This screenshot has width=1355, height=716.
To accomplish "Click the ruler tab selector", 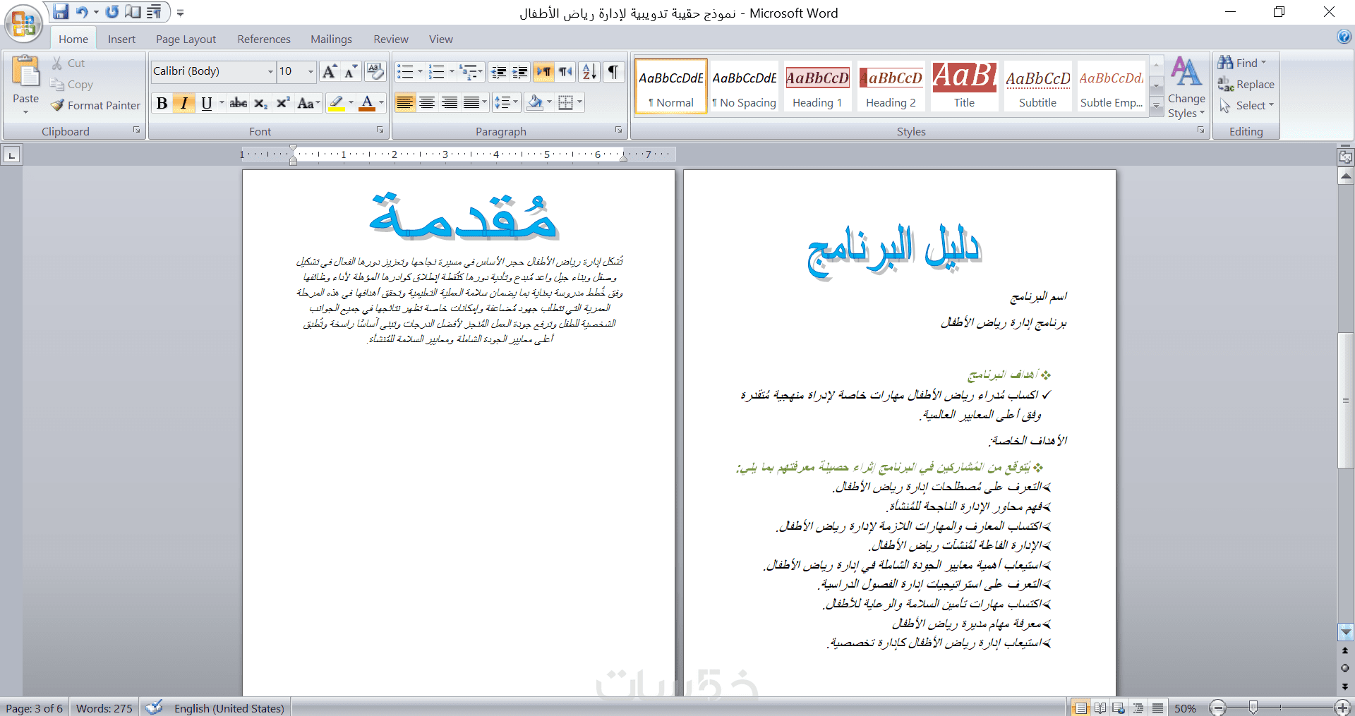I will coord(12,155).
